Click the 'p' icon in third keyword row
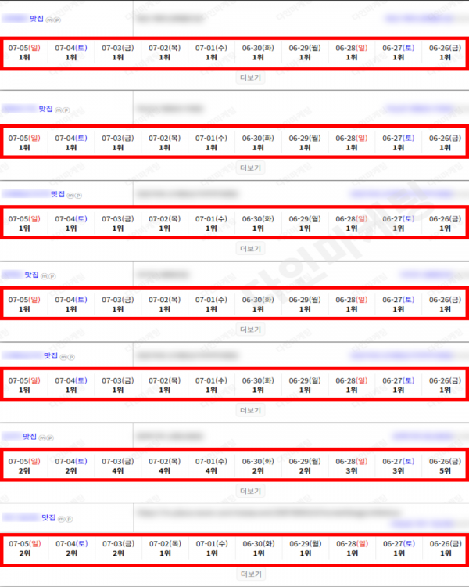The width and height of the screenshot is (469, 587). (78, 196)
